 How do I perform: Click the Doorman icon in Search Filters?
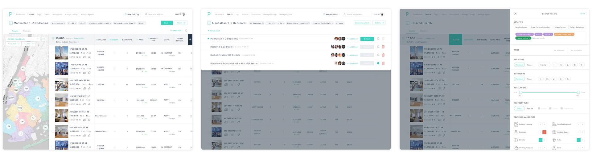pos(516,132)
